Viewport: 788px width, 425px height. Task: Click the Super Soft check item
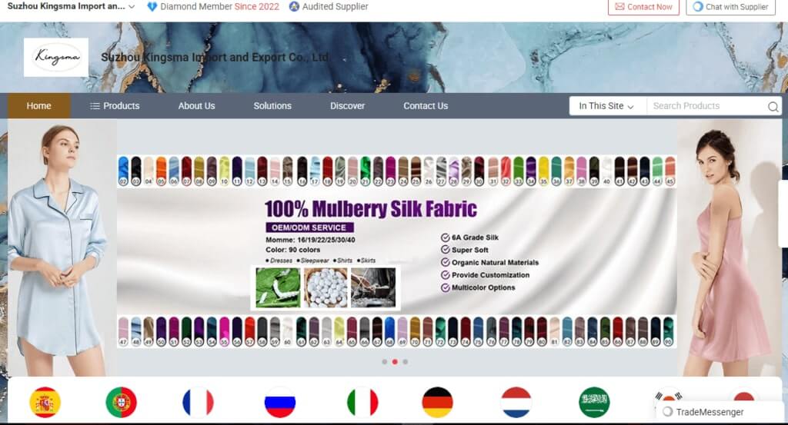coord(465,250)
